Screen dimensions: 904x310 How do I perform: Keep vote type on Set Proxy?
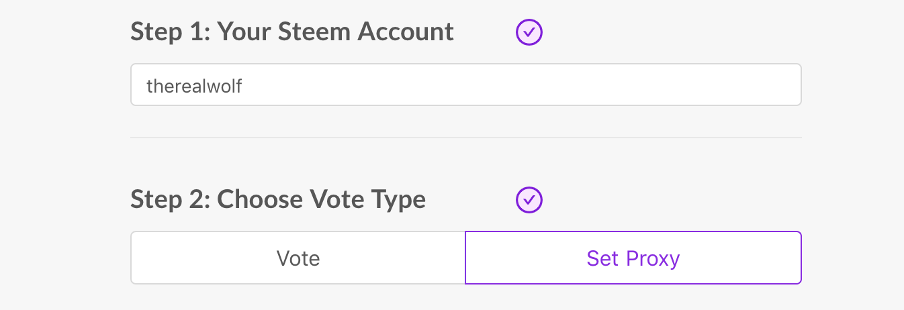pos(633,258)
